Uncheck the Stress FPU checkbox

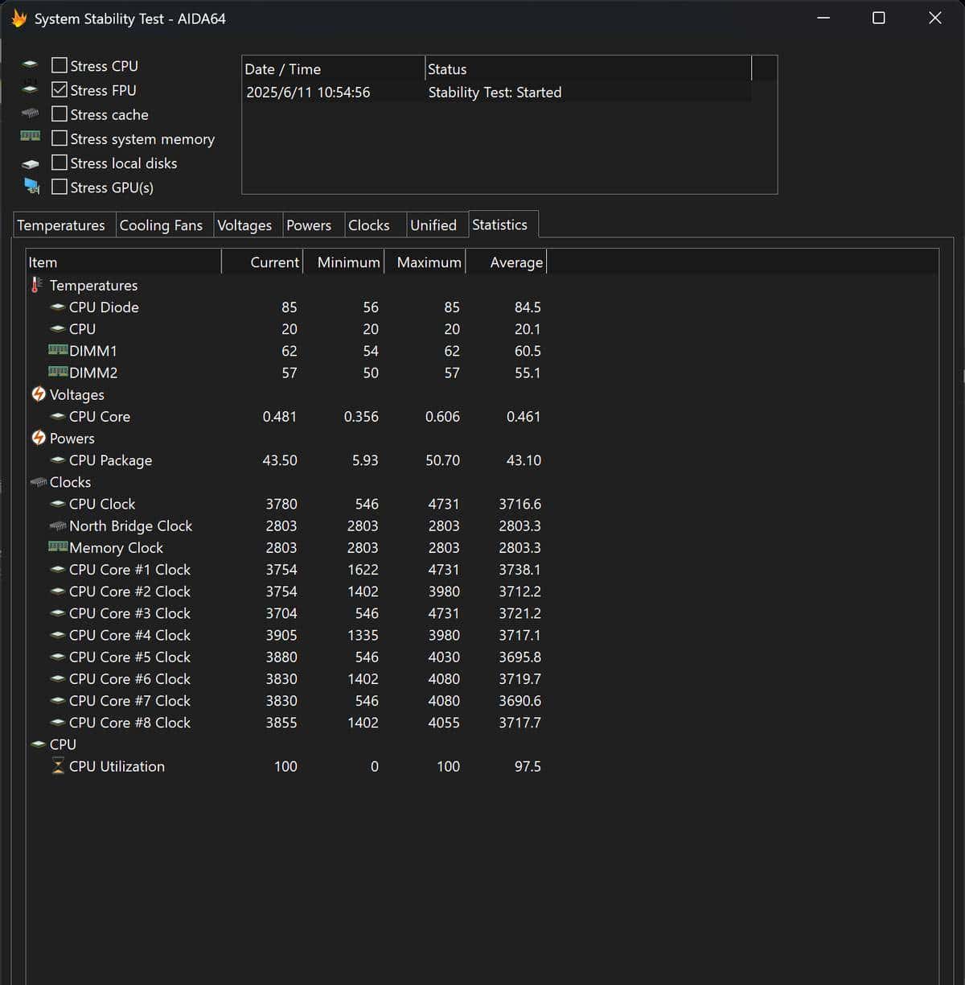click(x=60, y=89)
